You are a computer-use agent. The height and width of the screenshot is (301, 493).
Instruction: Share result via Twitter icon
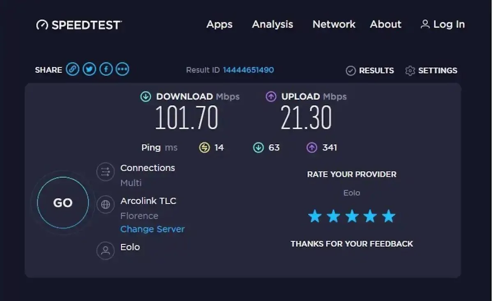tap(89, 69)
